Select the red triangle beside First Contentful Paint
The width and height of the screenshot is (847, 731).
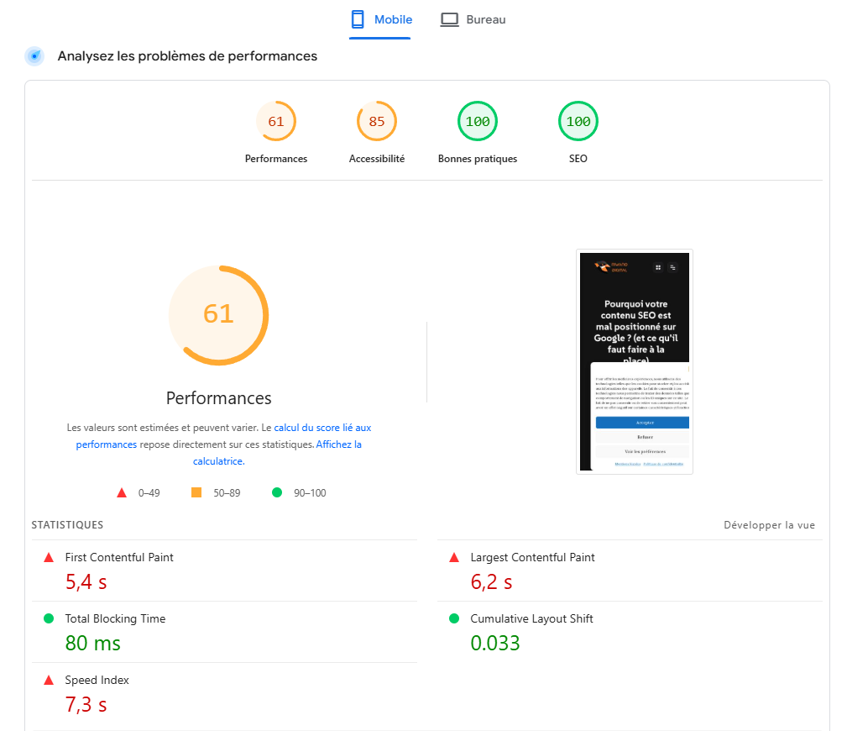coord(50,556)
